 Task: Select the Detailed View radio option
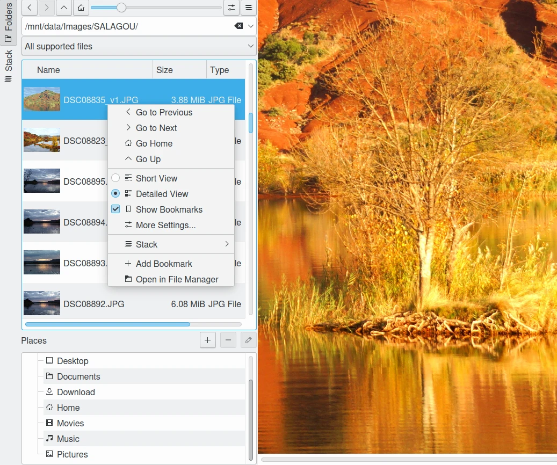(x=115, y=194)
